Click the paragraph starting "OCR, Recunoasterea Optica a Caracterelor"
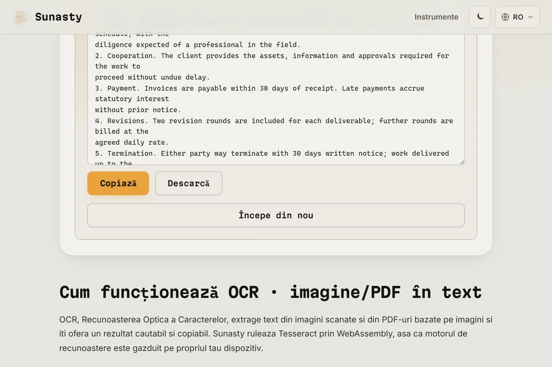The height and width of the screenshot is (367, 552). point(275,333)
